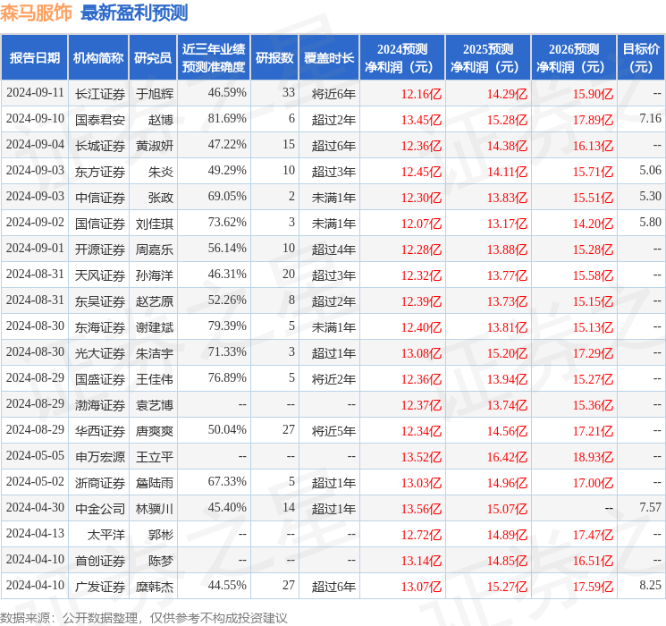The width and height of the screenshot is (666, 626).
Task: Select the 2025预测净利润 column header
Action: point(488,58)
